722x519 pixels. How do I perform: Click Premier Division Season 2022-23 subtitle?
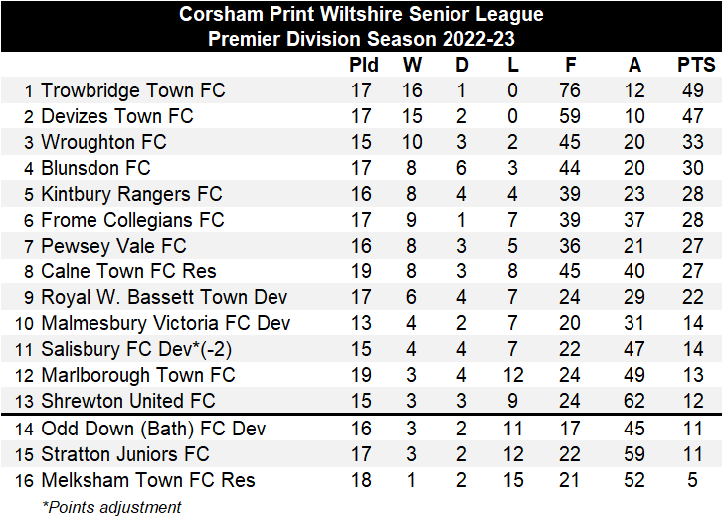[361, 40]
